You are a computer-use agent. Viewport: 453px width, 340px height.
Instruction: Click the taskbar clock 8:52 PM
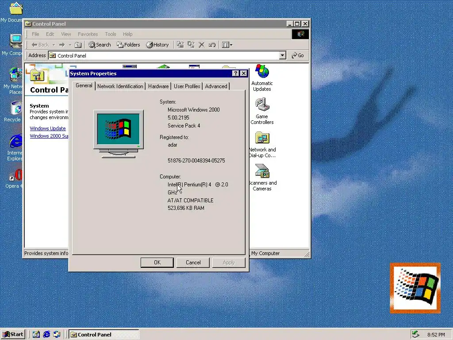click(x=436, y=335)
